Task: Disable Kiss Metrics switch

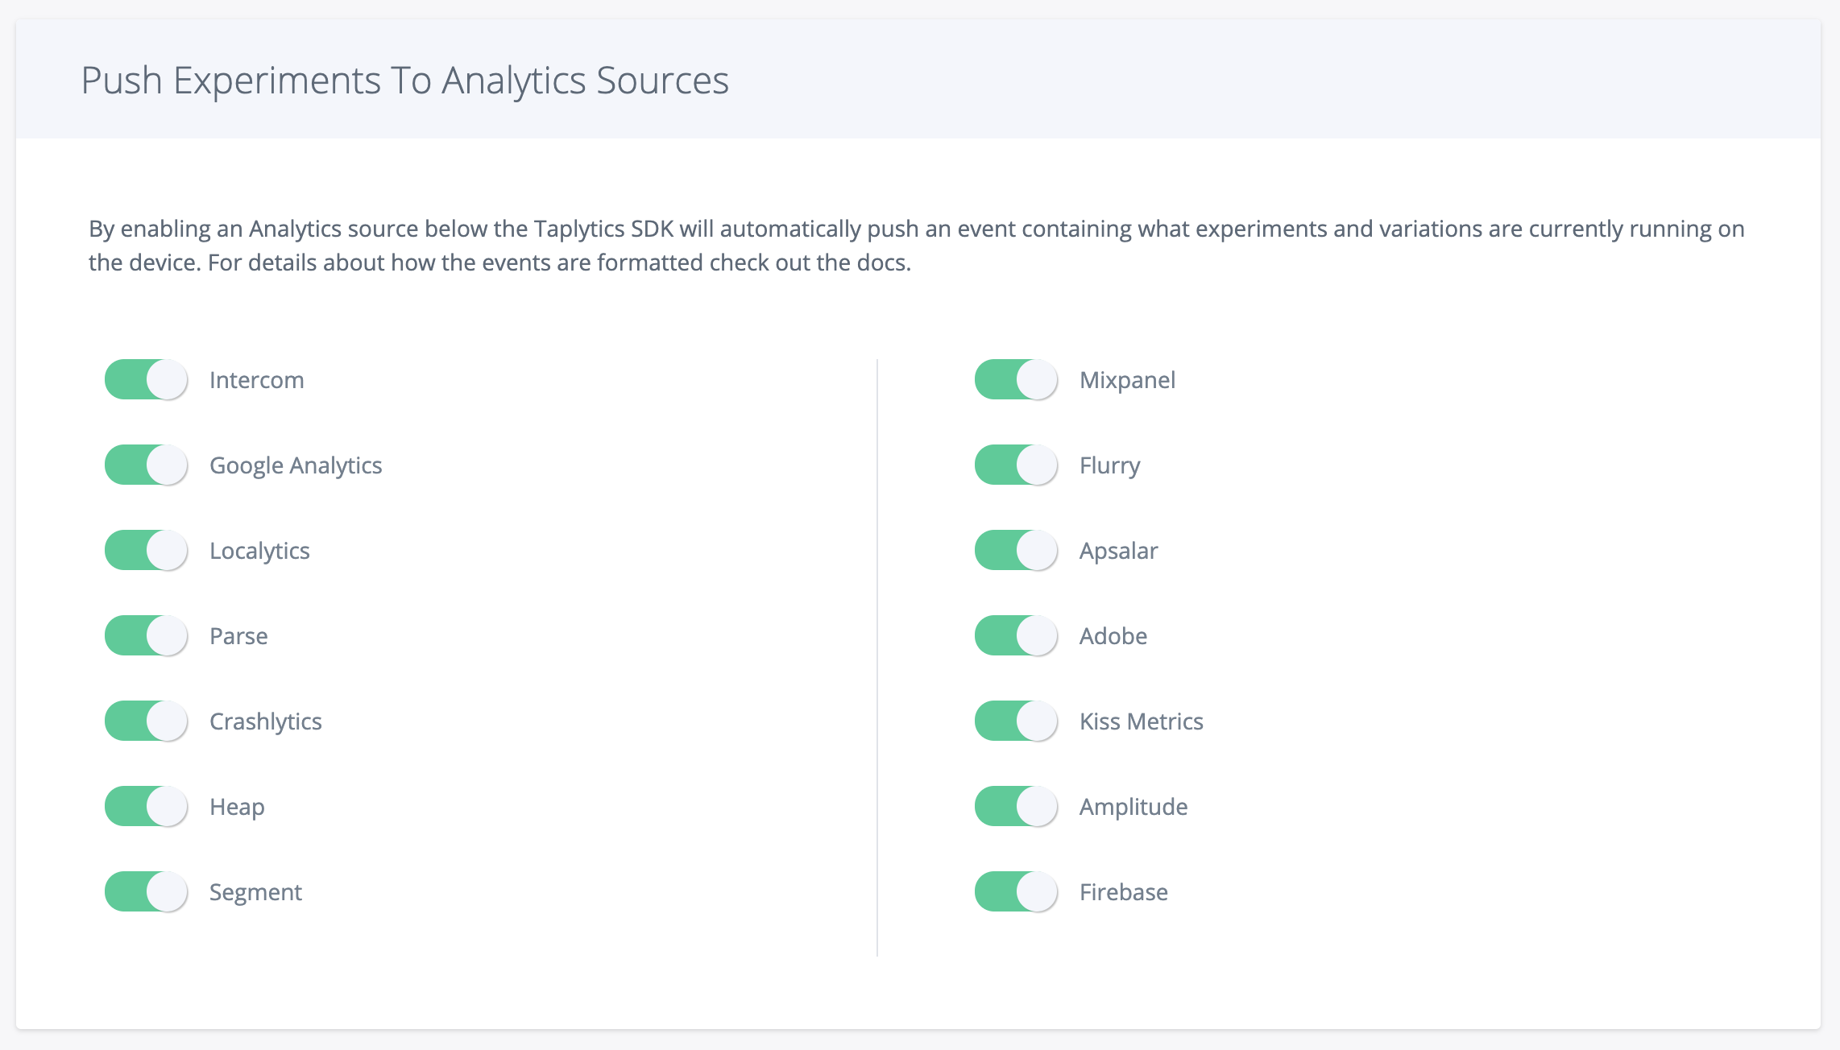Action: click(1016, 721)
